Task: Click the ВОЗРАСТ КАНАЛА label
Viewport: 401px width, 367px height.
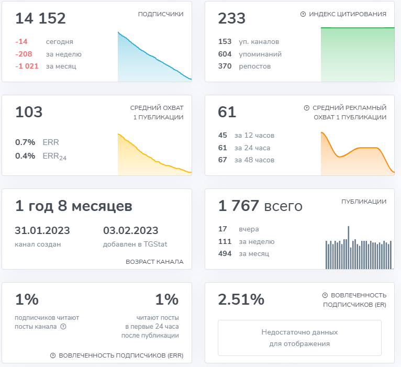Action: tap(154, 262)
